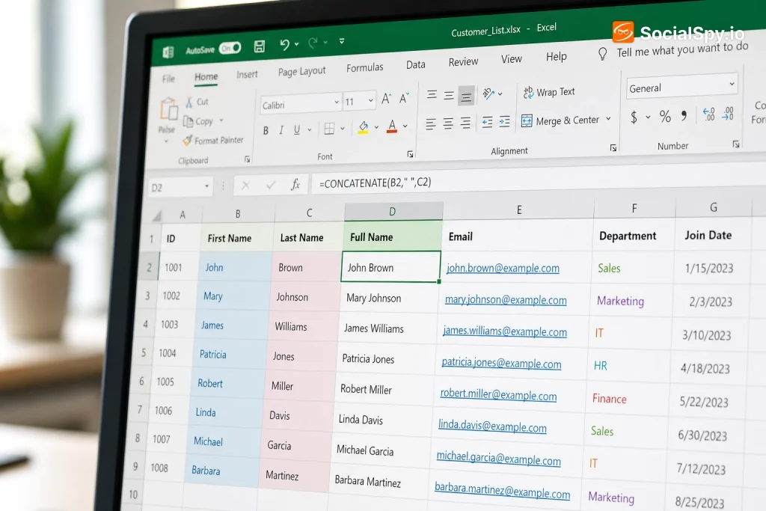Apply the red Font Color swatch
The height and width of the screenshot is (511, 766).
(392, 126)
